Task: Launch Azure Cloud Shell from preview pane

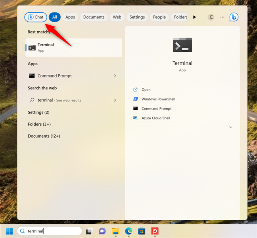Action: 156,118
